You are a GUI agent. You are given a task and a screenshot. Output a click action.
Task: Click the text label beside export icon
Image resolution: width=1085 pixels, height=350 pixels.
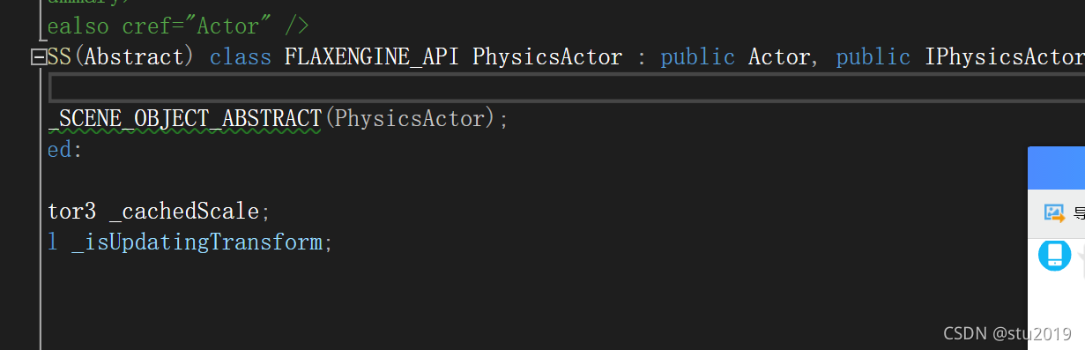click(1079, 212)
